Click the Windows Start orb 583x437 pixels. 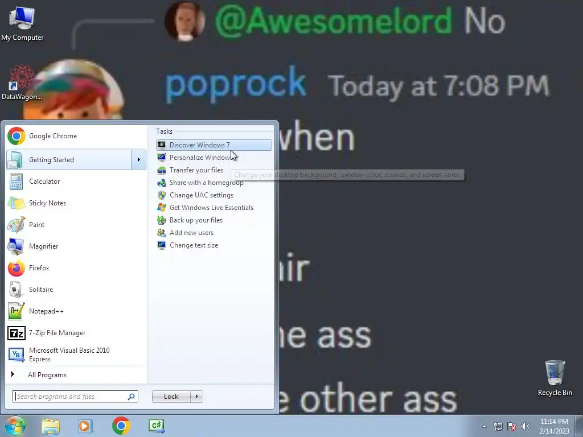pyautogui.click(x=15, y=426)
